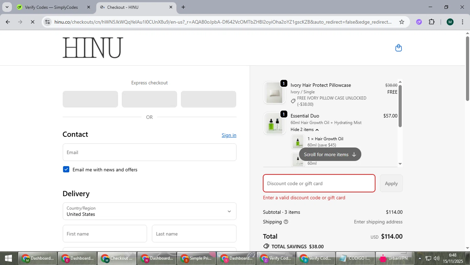Click order items list scrollbar thumb
The height and width of the screenshot is (265, 470).
click(400, 106)
